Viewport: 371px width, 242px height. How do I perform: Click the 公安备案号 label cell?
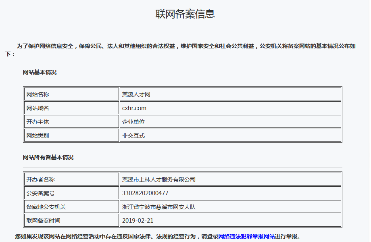pos(71,193)
